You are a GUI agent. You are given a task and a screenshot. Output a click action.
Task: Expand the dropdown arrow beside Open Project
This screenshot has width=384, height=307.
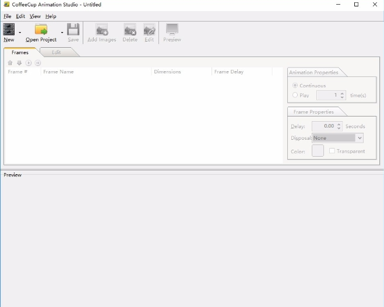[x=62, y=33]
